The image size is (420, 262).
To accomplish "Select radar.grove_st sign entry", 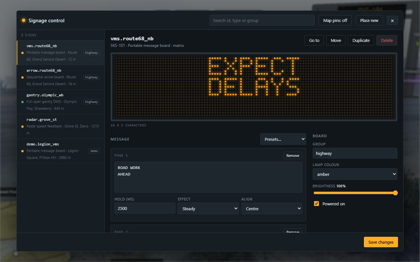I will point(61,126).
